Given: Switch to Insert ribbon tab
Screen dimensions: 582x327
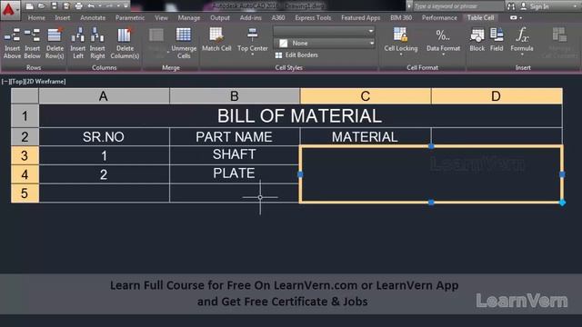Looking at the screenshot, I should 63,18.
